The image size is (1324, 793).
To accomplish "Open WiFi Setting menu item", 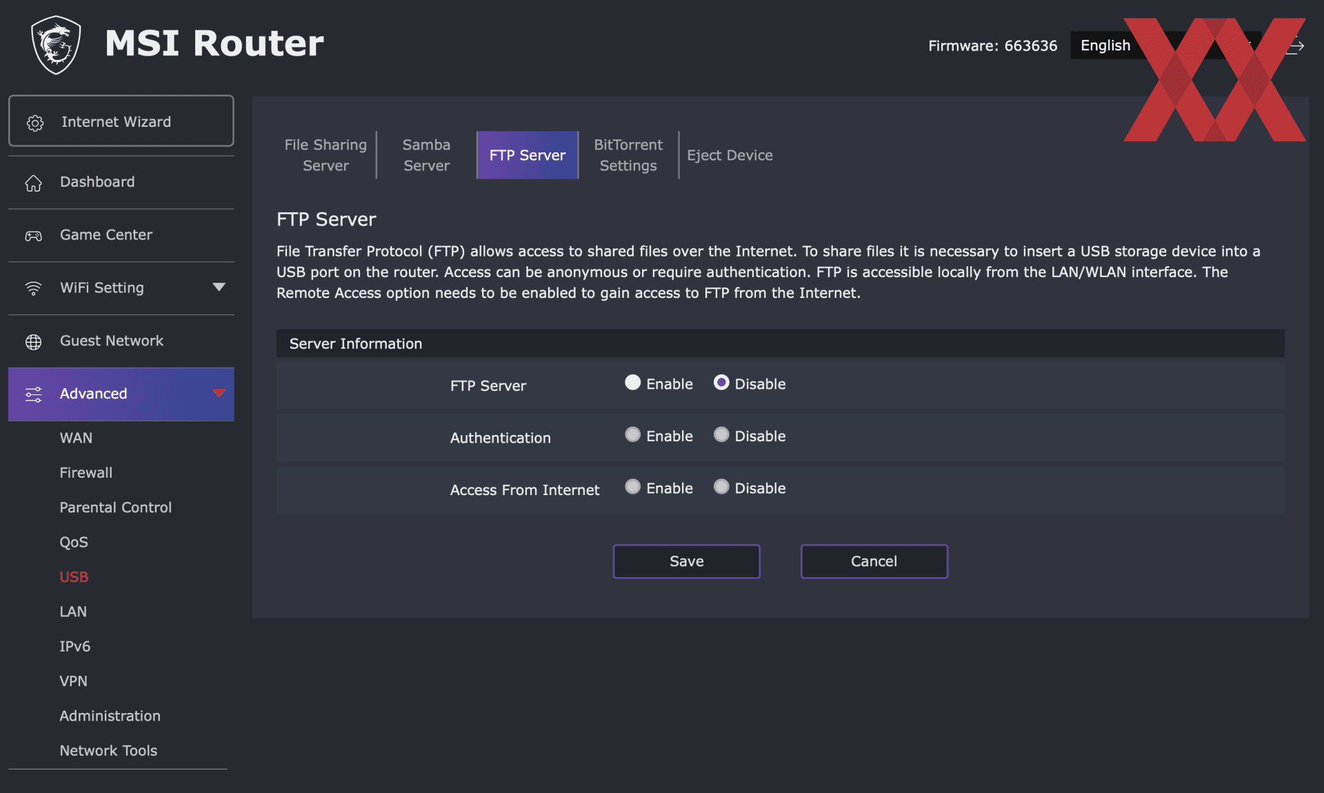I will (121, 288).
